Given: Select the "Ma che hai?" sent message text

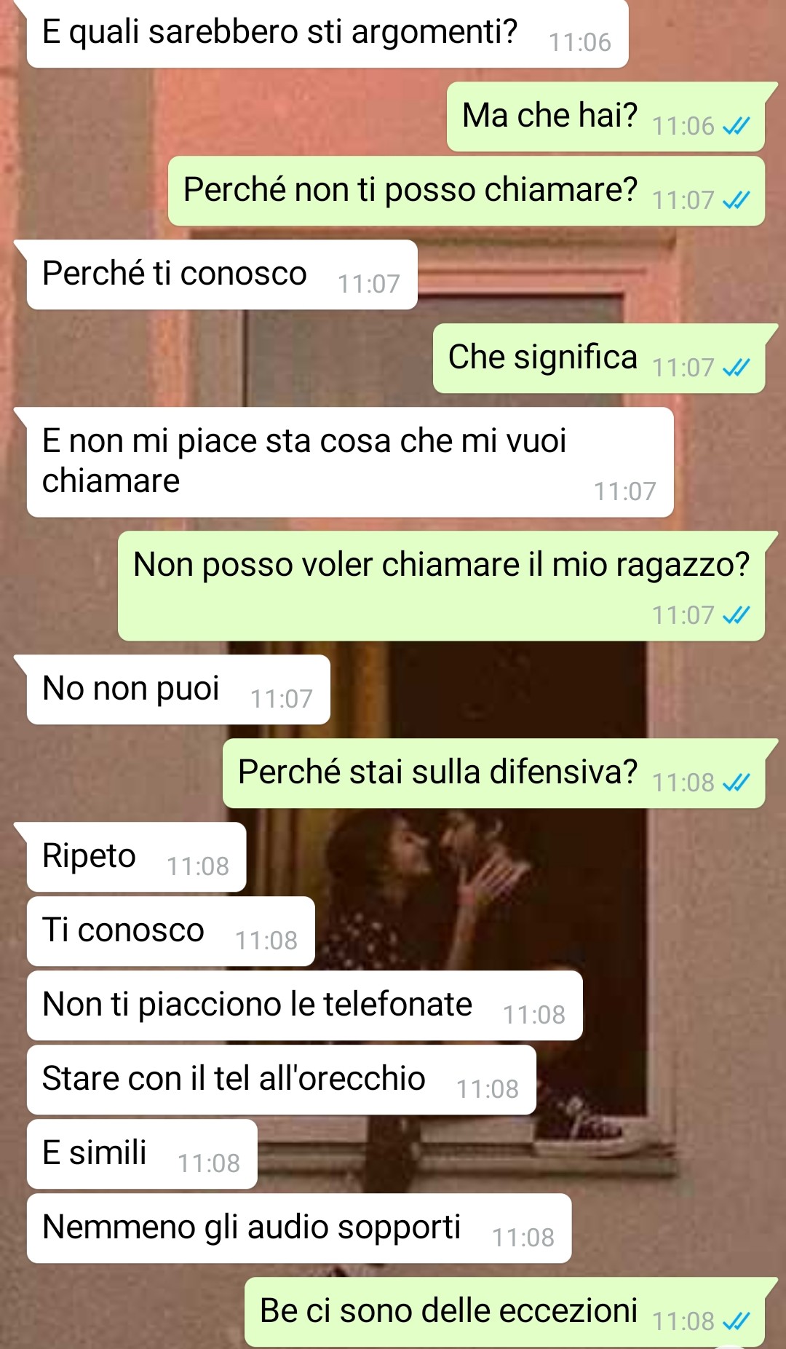Looking at the screenshot, I should 550,116.
